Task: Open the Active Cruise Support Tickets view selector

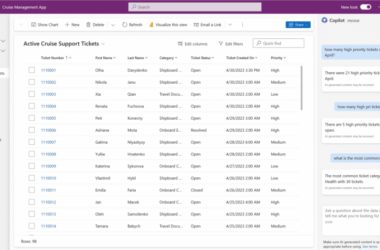Action: tap(64, 44)
